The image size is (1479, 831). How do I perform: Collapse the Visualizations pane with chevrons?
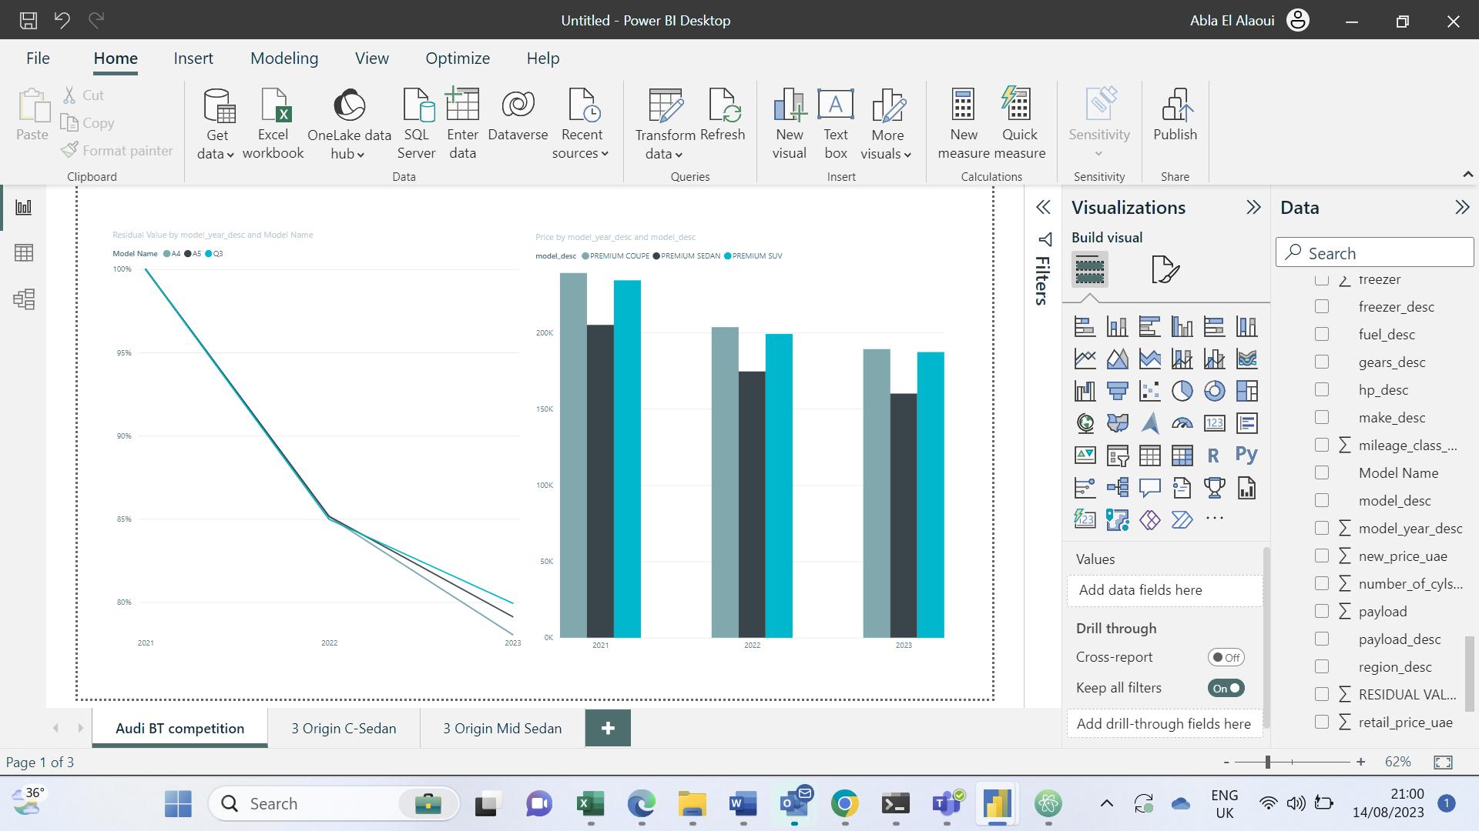pos(1253,208)
